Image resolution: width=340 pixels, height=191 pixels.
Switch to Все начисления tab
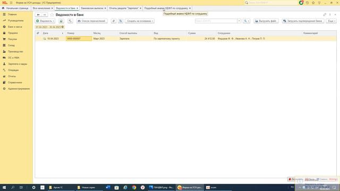point(41,8)
